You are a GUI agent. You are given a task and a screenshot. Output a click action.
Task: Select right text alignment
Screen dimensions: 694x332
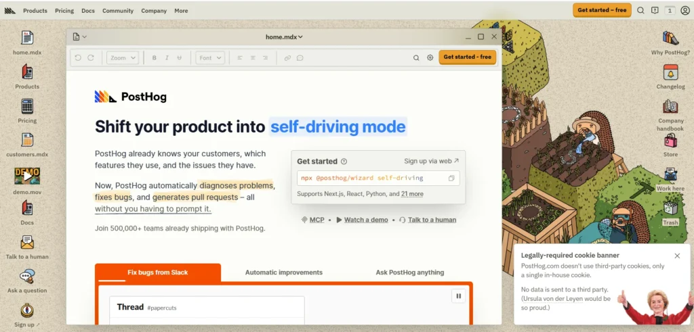click(x=265, y=58)
